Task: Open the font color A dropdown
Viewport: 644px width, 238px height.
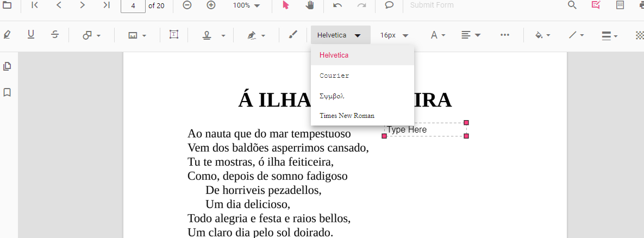Action: tap(438, 35)
